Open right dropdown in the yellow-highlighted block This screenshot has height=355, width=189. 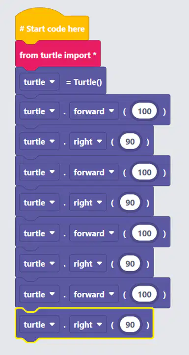pyautogui.click(x=88, y=325)
